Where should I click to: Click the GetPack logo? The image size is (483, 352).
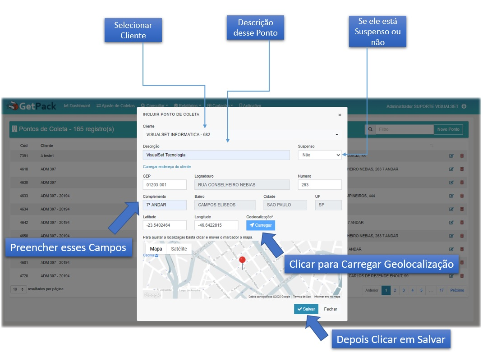32,106
